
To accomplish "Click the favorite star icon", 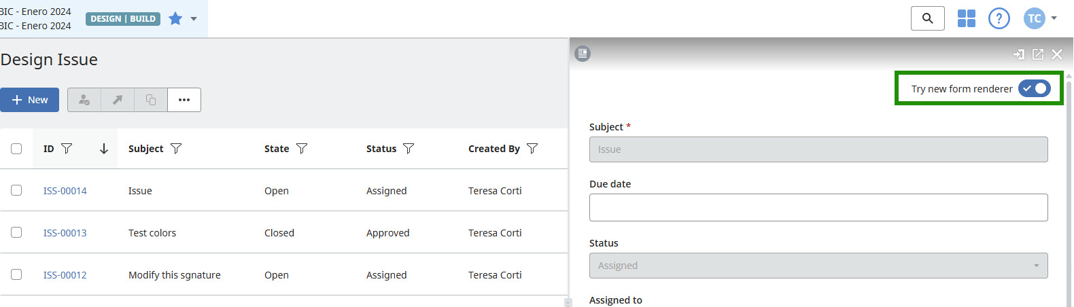I will tap(175, 19).
